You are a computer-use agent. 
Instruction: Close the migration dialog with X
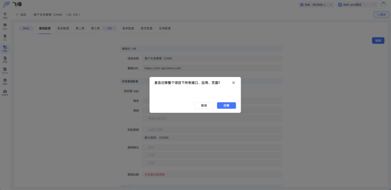(233, 83)
